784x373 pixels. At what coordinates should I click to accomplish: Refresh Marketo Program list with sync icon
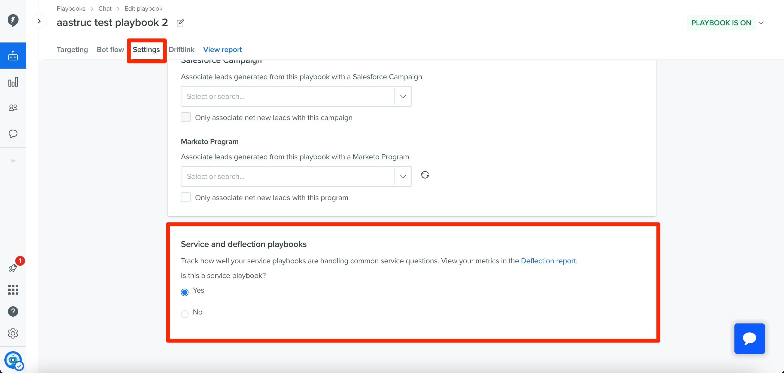click(x=425, y=175)
